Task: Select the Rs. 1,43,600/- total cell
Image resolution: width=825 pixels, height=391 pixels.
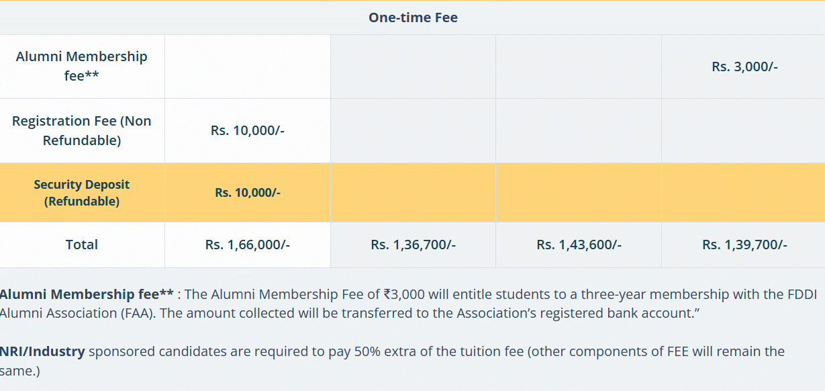Action: tap(579, 245)
